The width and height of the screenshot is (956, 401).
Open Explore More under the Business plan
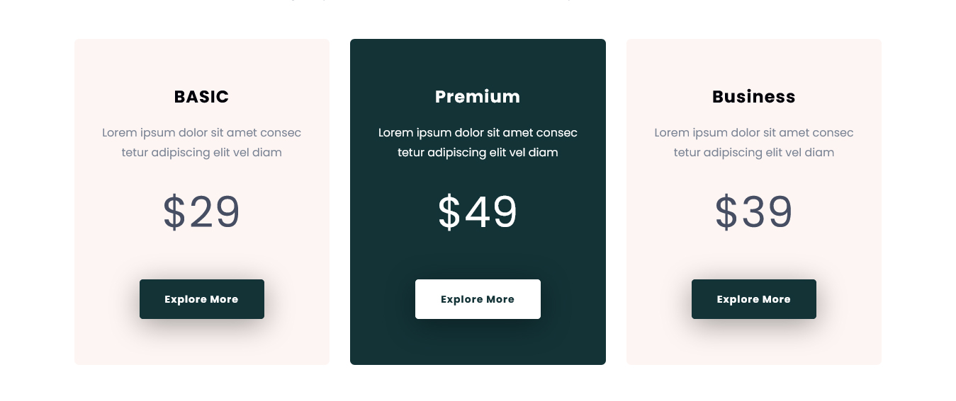[x=753, y=299]
